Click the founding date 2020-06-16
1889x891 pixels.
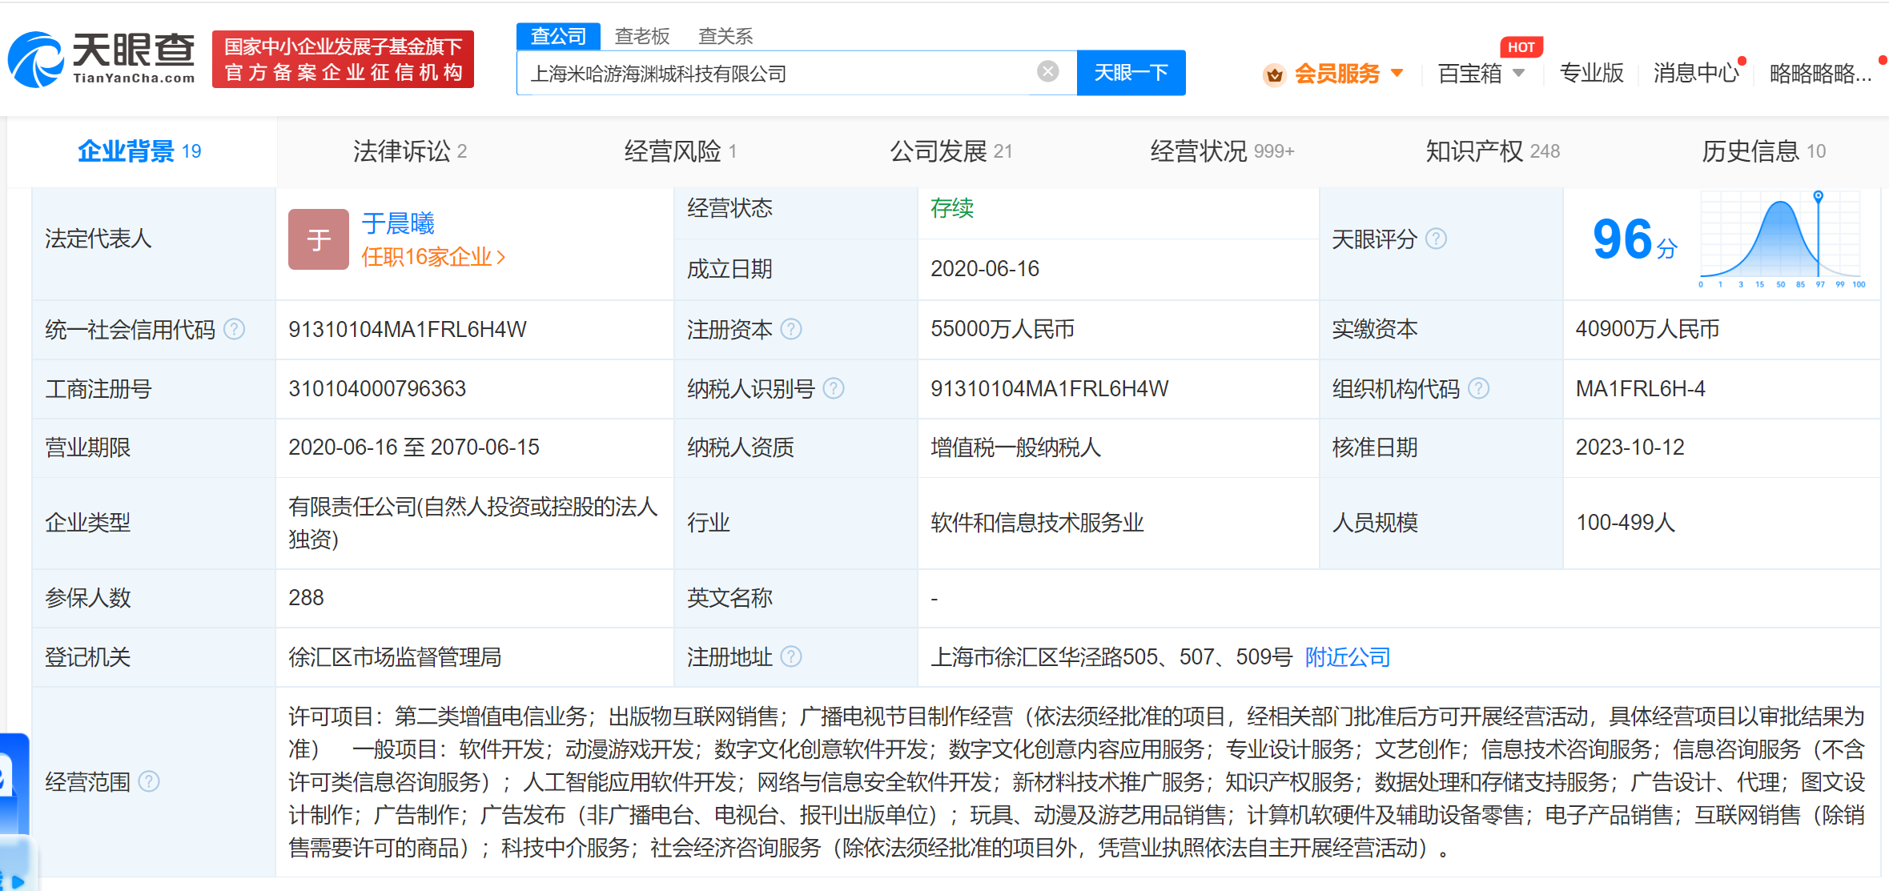(985, 269)
